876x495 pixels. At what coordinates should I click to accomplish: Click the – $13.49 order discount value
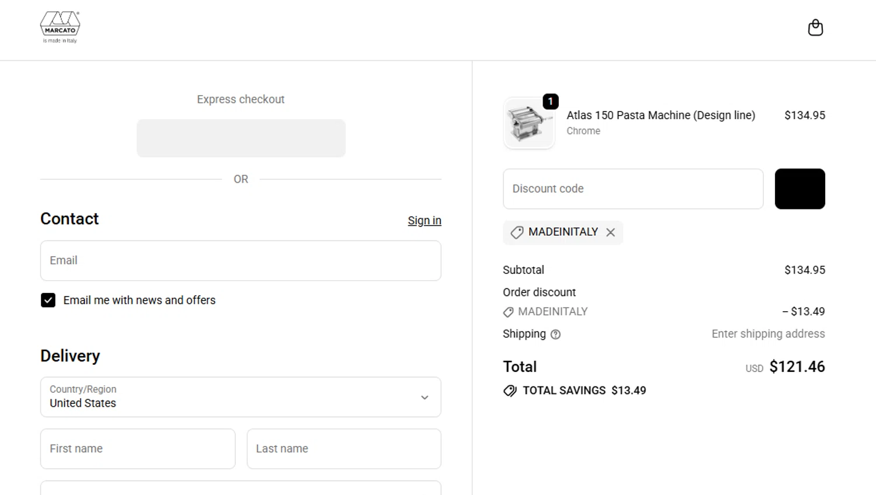[804, 311]
